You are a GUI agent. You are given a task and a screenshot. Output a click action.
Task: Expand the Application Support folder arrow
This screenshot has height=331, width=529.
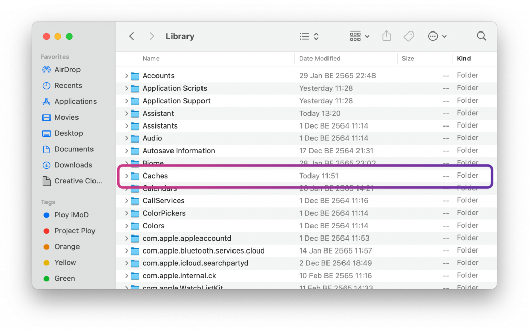[126, 101]
